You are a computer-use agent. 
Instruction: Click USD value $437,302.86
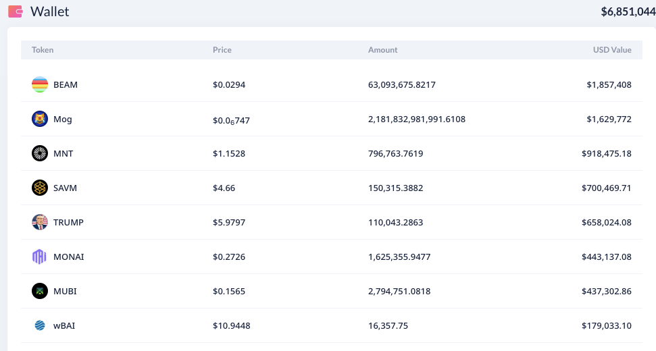pos(606,291)
